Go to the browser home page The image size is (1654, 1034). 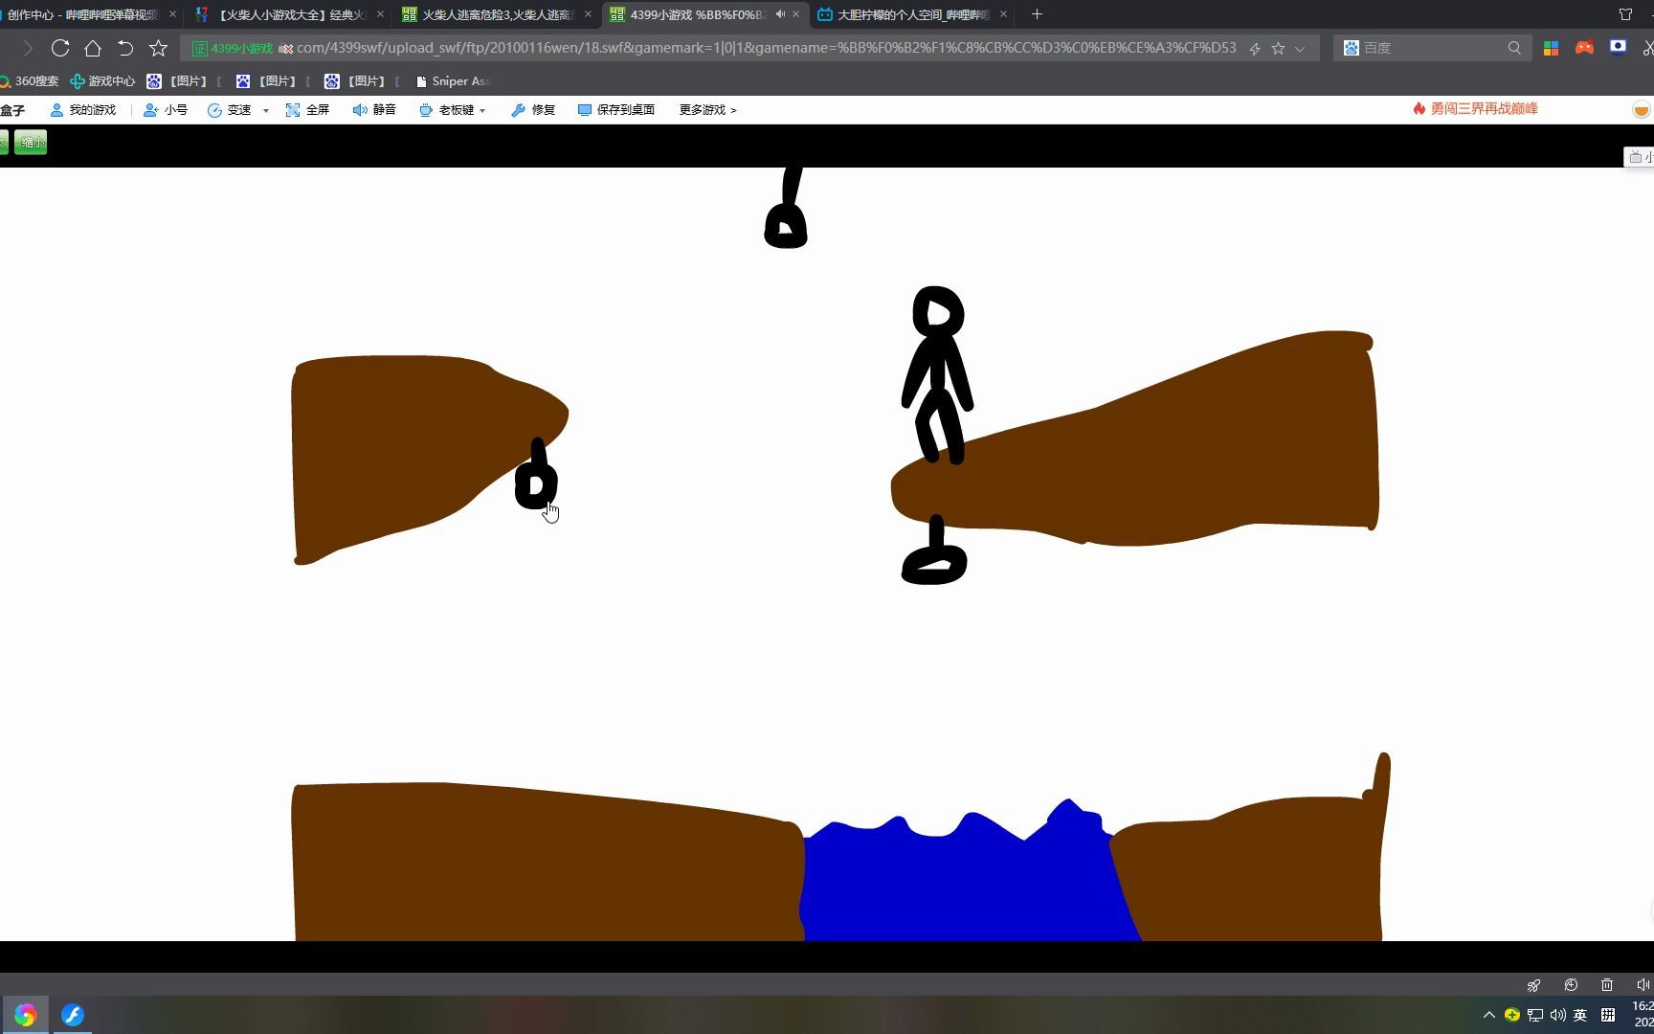pos(93,48)
